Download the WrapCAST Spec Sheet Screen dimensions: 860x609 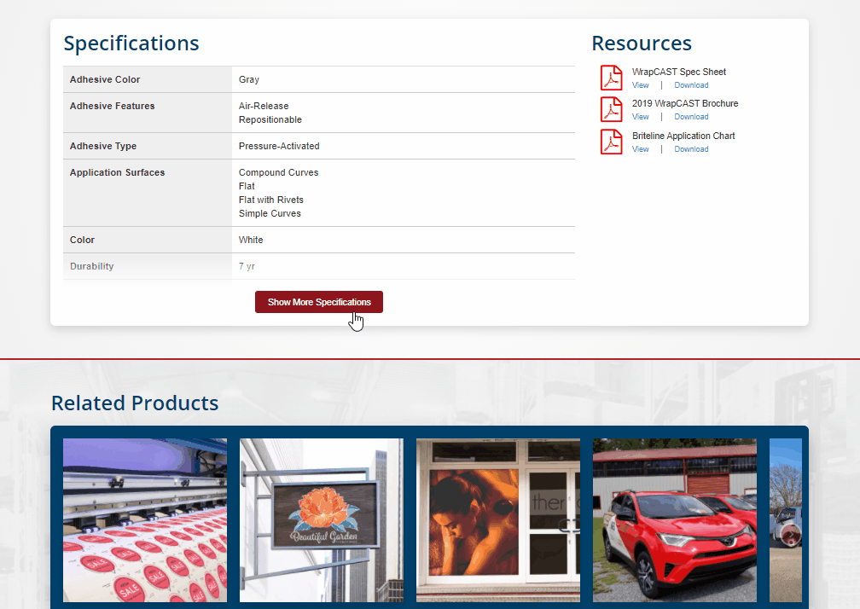click(691, 85)
